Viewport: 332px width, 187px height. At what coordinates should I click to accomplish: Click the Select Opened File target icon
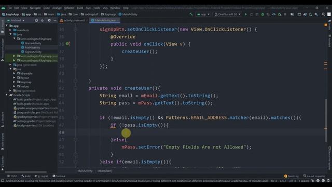(x=36, y=20)
